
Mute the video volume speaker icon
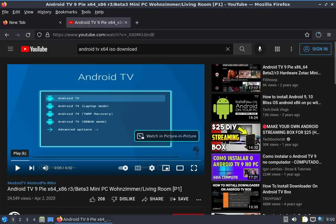(x=45, y=168)
